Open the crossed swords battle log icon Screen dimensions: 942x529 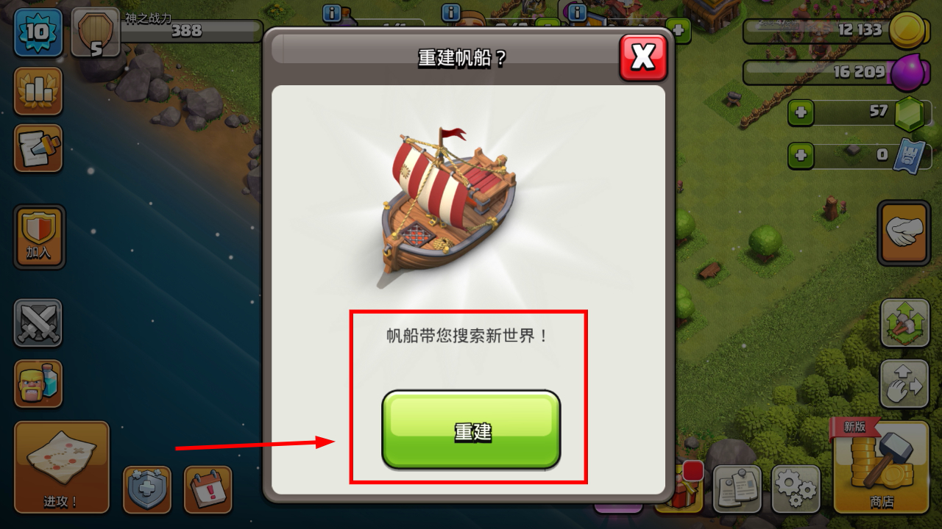point(38,323)
